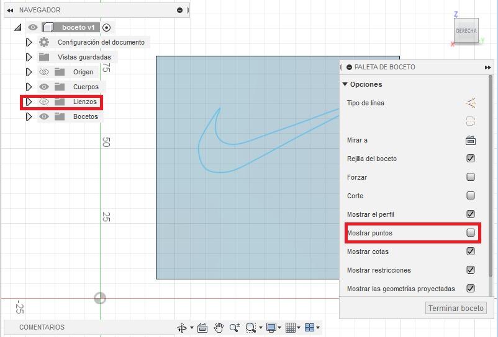Image resolution: width=498 pixels, height=337 pixels.
Task: Show the hidden Lienzos folder
Action: (44, 102)
